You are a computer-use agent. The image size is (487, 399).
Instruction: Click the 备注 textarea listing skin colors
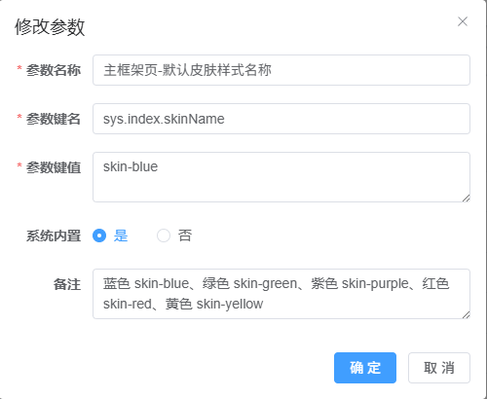pos(281,294)
